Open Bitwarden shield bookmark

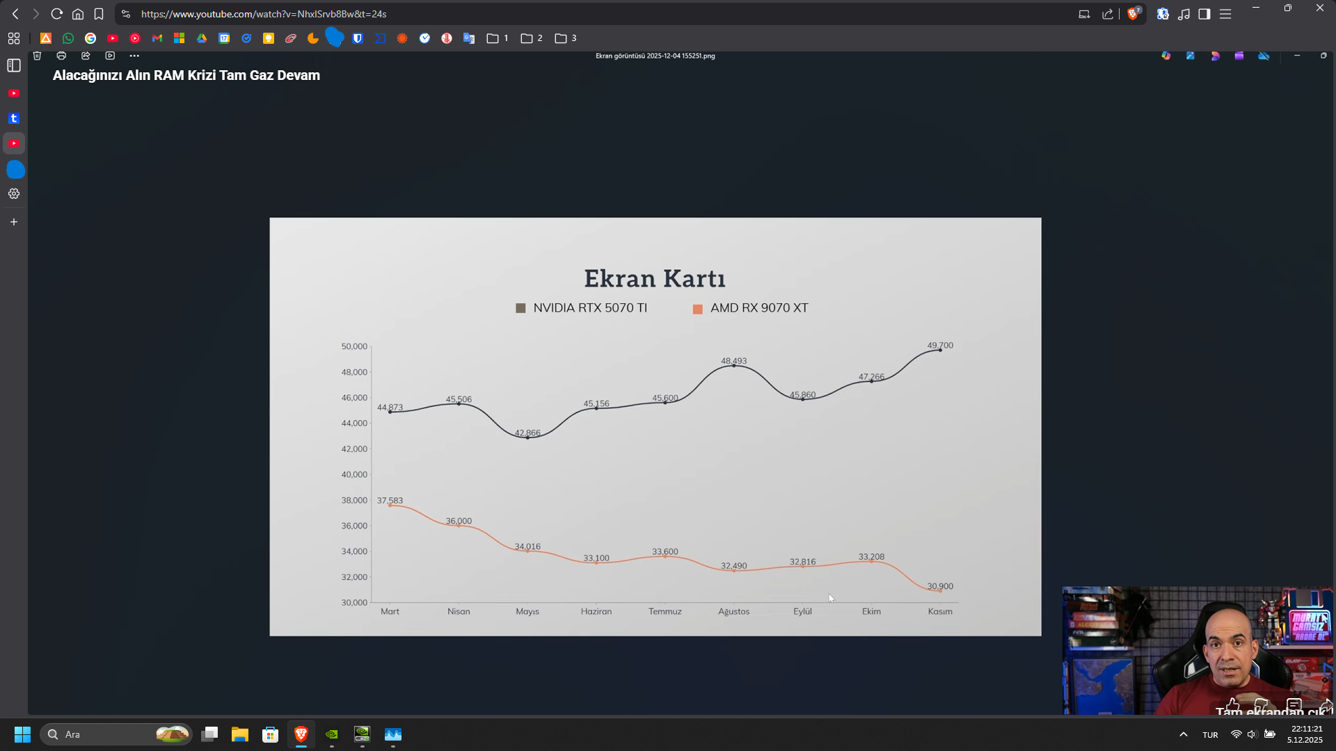coord(358,38)
